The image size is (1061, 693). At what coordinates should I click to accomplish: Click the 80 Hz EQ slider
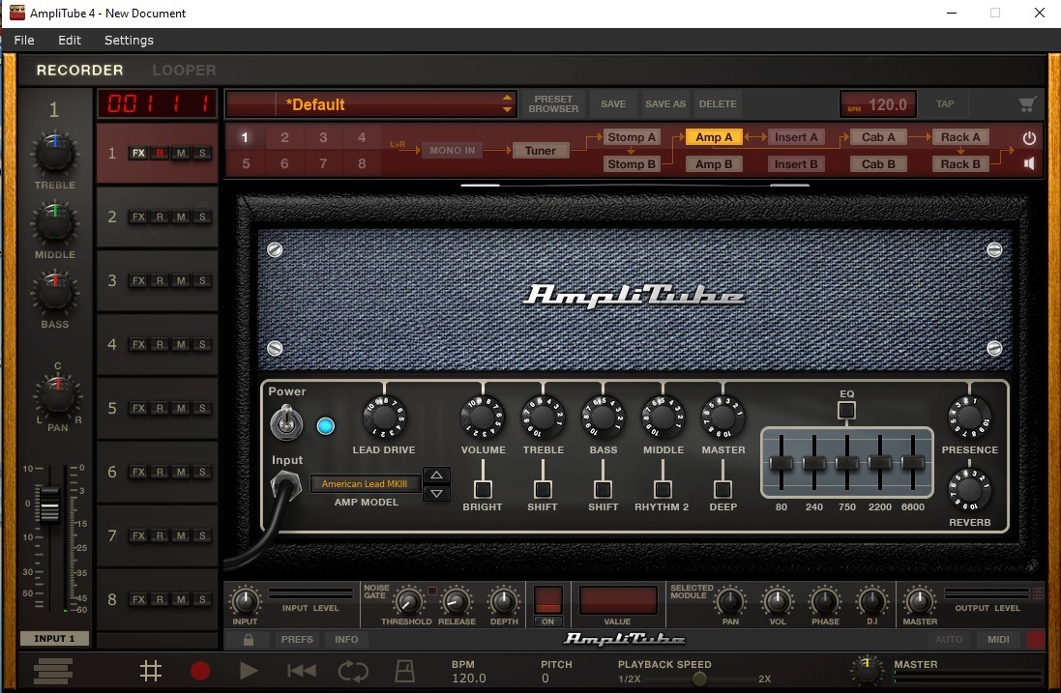pos(781,463)
